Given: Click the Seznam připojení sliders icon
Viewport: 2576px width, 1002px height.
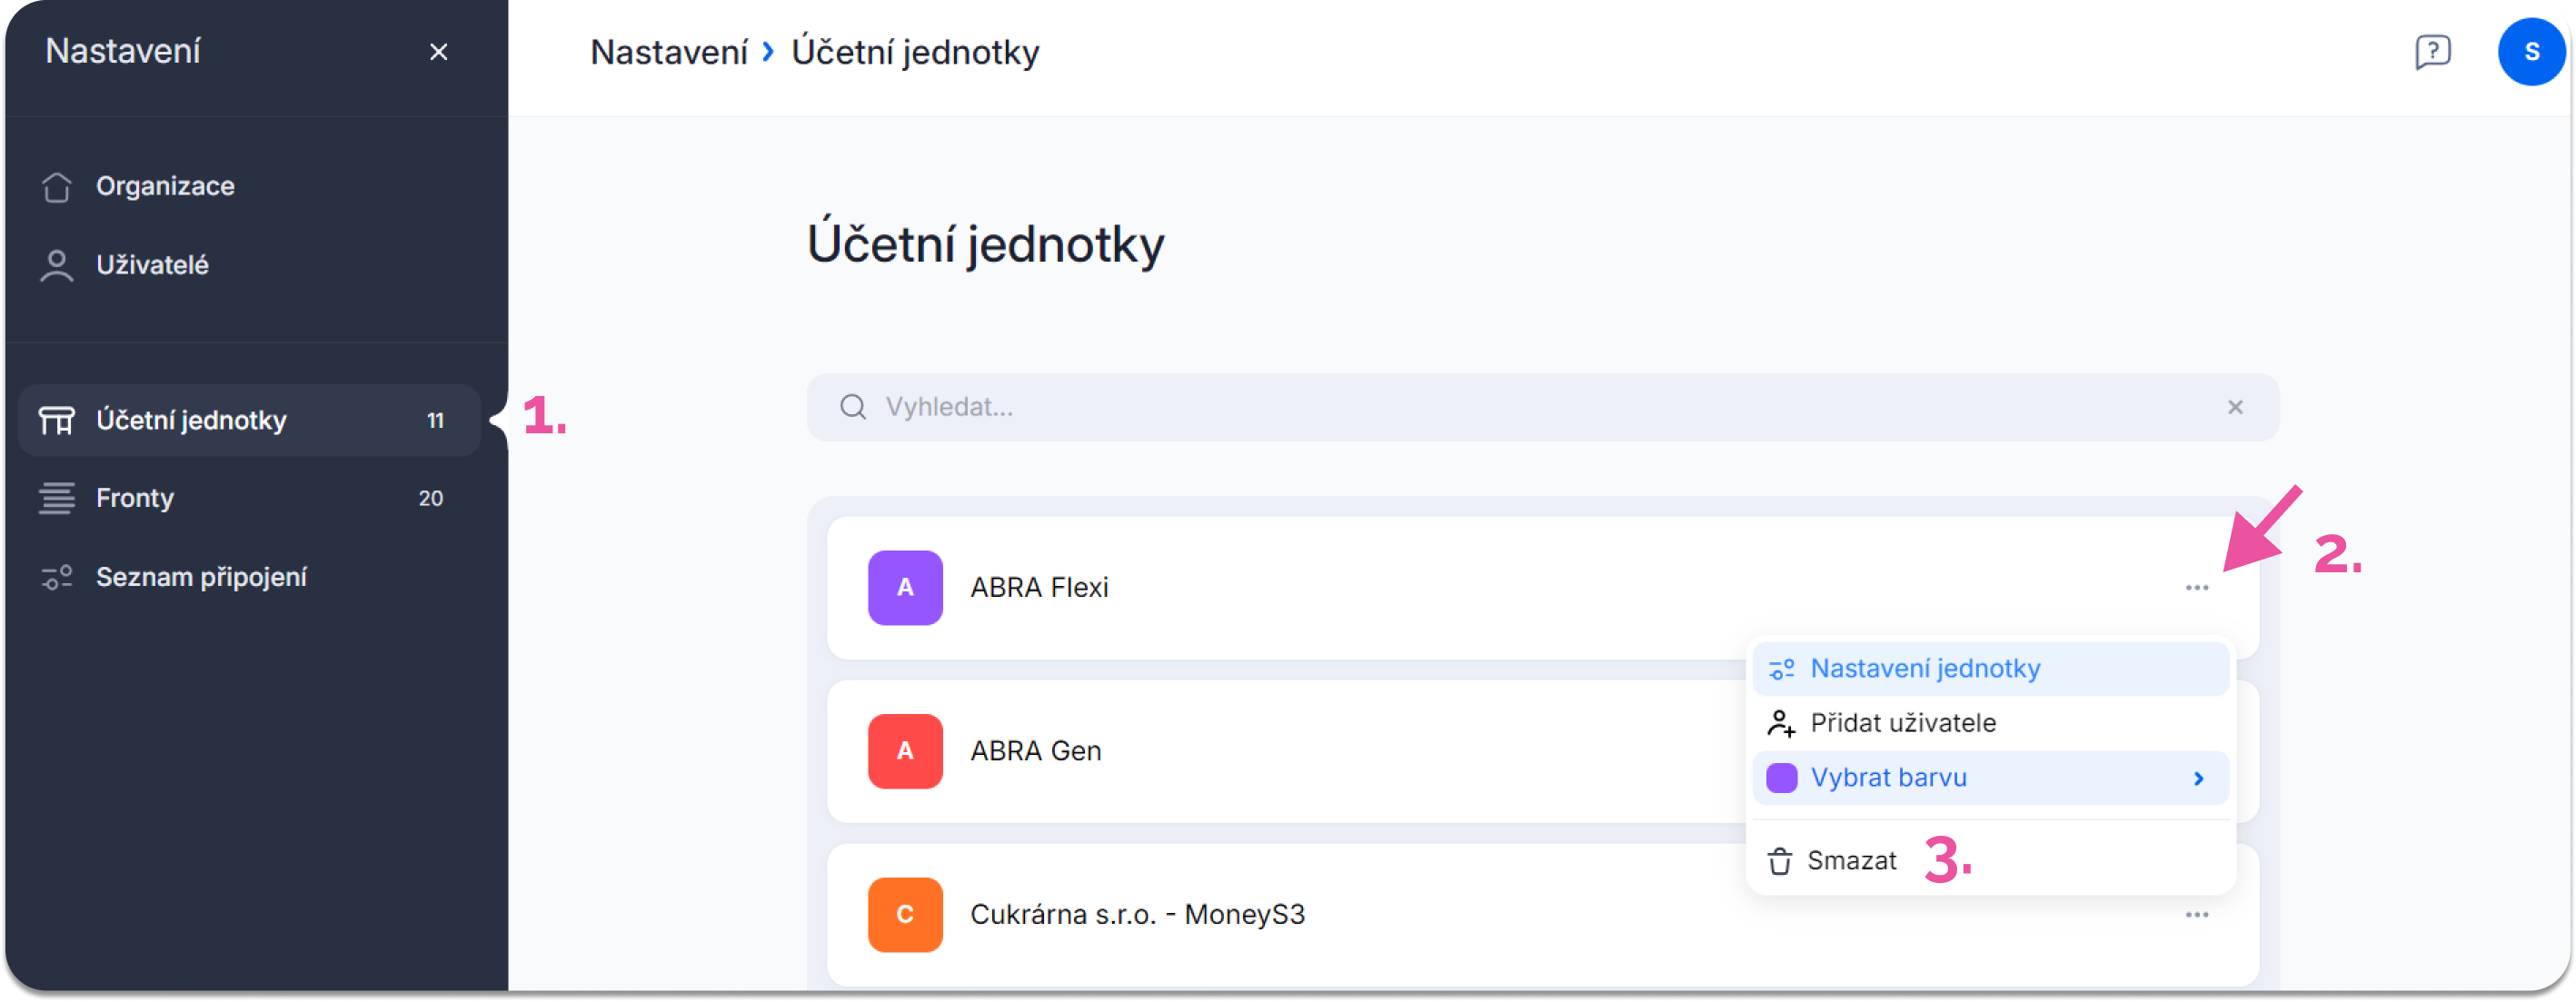Looking at the screenshot, I should point(57,577).
